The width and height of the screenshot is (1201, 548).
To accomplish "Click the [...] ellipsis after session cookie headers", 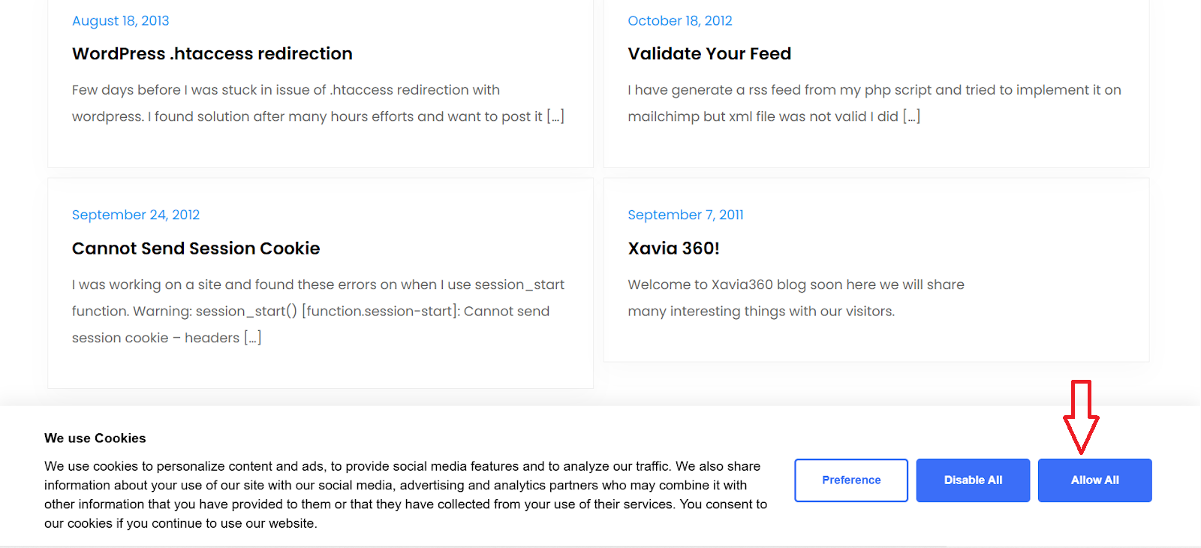I will coord(253,338).
